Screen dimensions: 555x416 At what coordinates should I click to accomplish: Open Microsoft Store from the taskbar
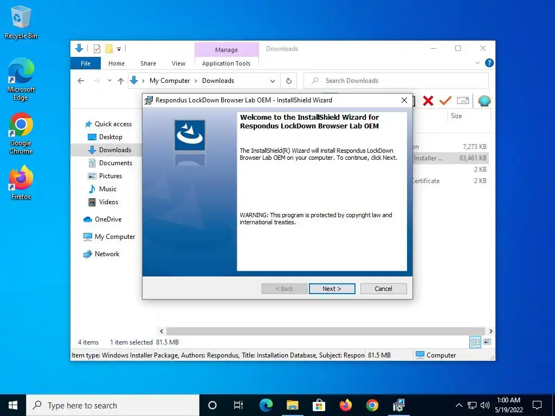coord(319,405)
